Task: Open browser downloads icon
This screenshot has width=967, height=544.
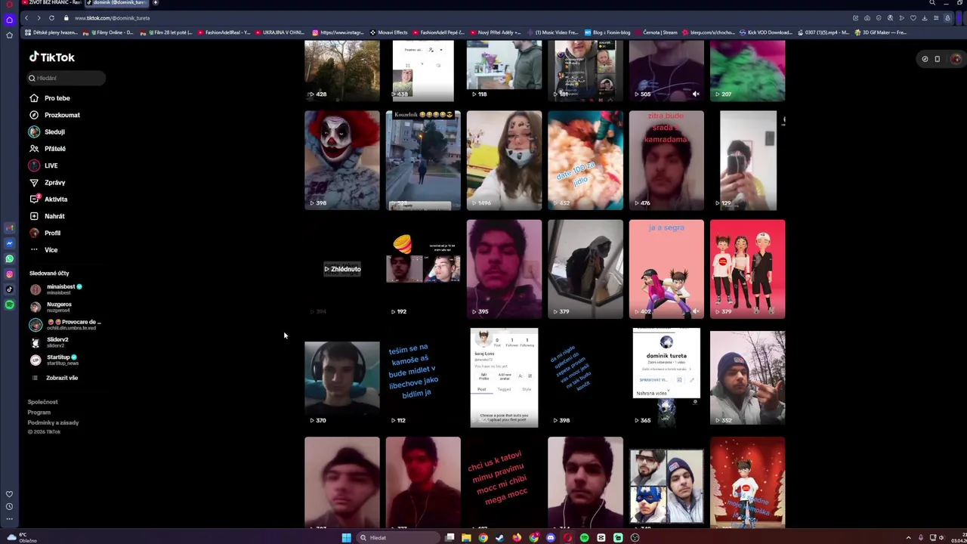Action: (x=924, y=17)
